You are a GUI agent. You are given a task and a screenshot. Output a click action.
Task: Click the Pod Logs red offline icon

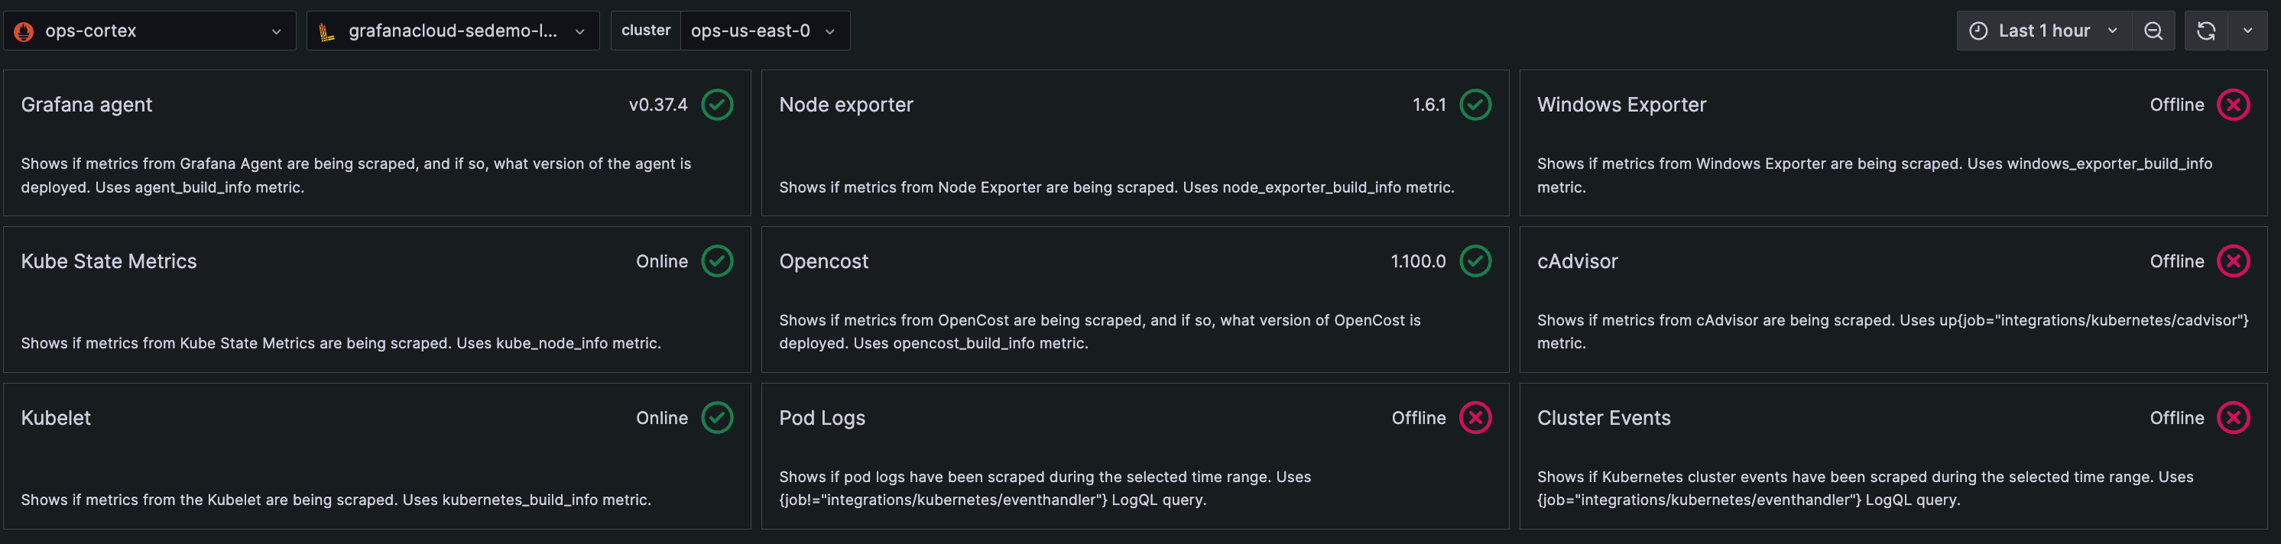point(1475,417)
